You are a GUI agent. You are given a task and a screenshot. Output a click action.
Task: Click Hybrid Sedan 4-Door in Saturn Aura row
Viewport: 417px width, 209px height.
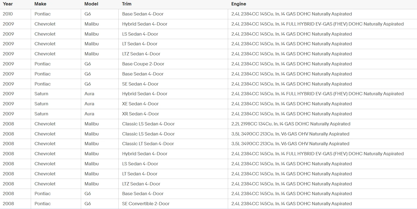145,94
